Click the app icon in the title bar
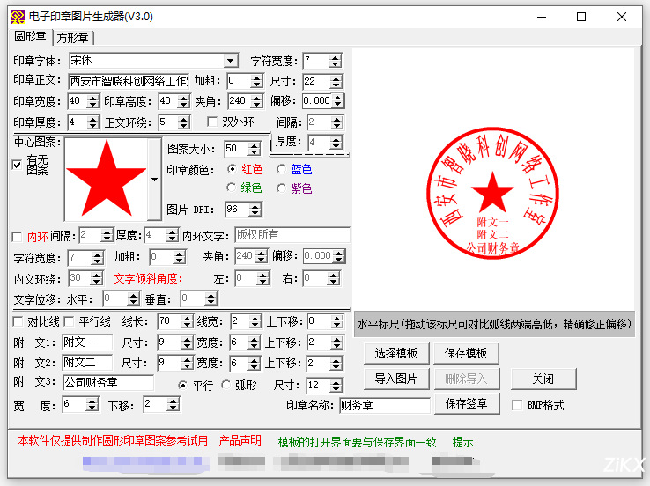The height and width of the screenshot is (486, 650). click(16, 16)
